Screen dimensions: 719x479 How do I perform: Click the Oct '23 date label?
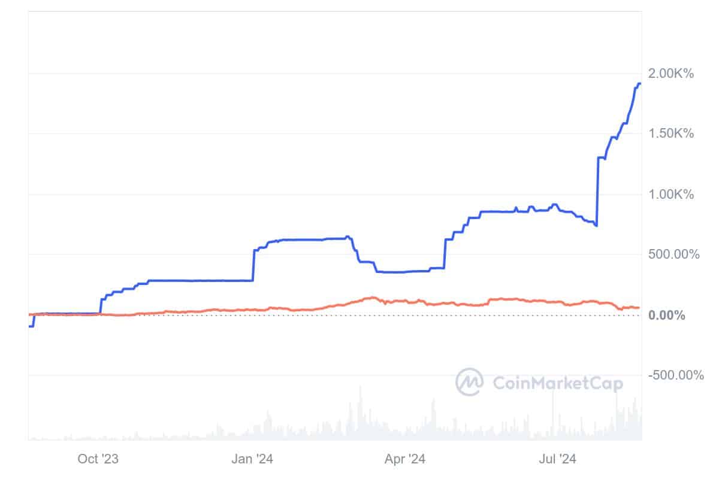[98, 459]
